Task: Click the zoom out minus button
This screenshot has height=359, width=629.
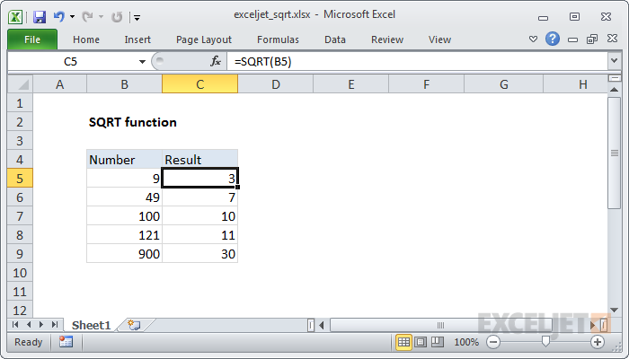Action: click(493, 342)
